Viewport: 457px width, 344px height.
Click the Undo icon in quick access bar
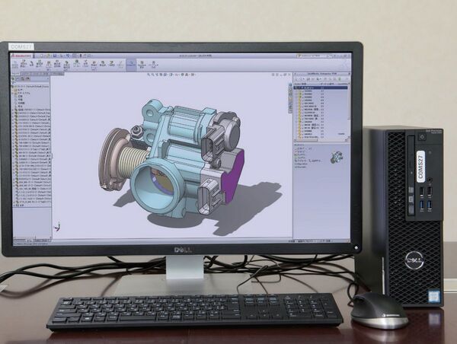click(x=68, y=56)
